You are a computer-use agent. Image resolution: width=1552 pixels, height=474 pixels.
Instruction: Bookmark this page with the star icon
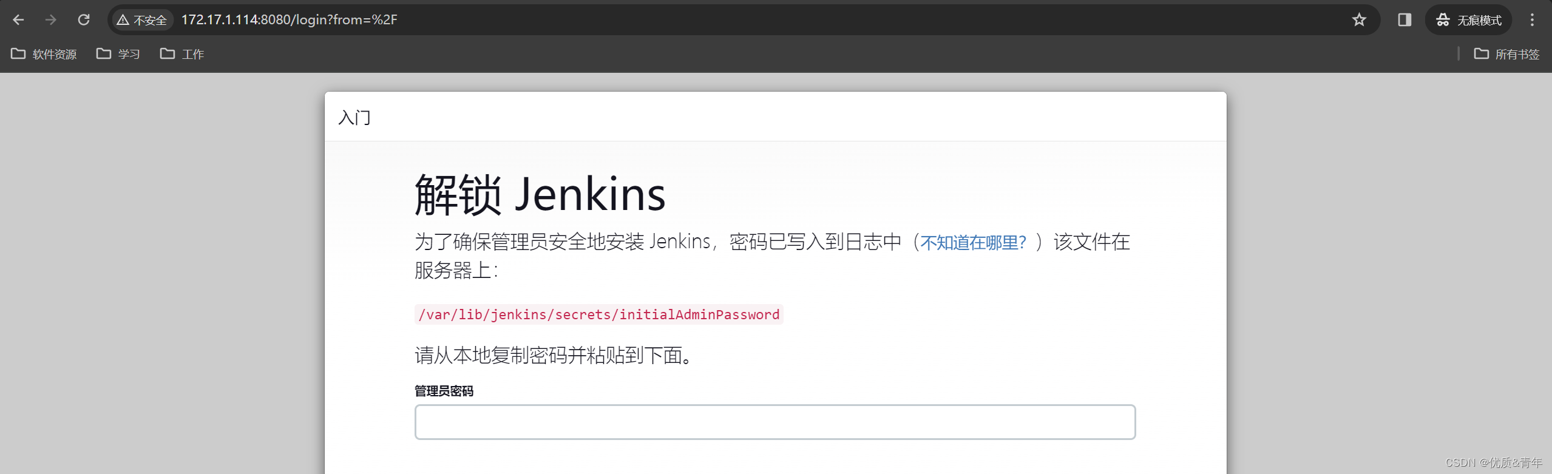click(1359, 20)
